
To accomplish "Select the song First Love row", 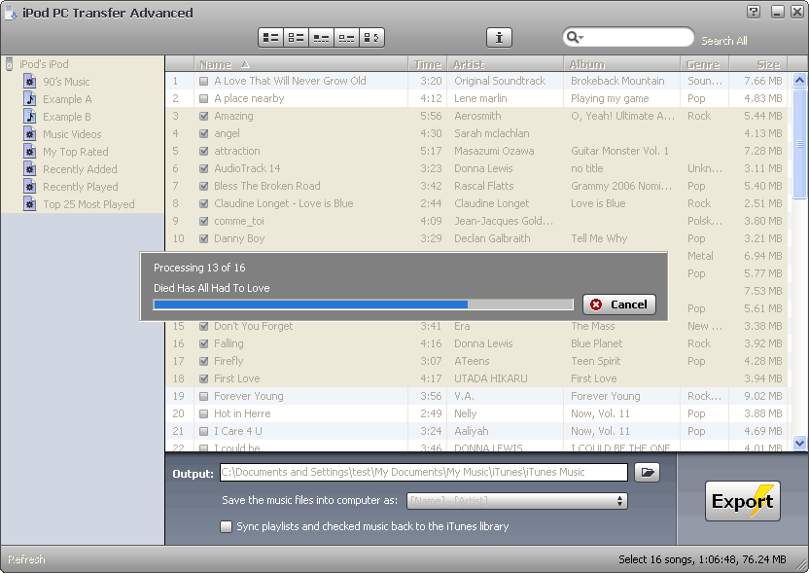I will click(476, 378).
